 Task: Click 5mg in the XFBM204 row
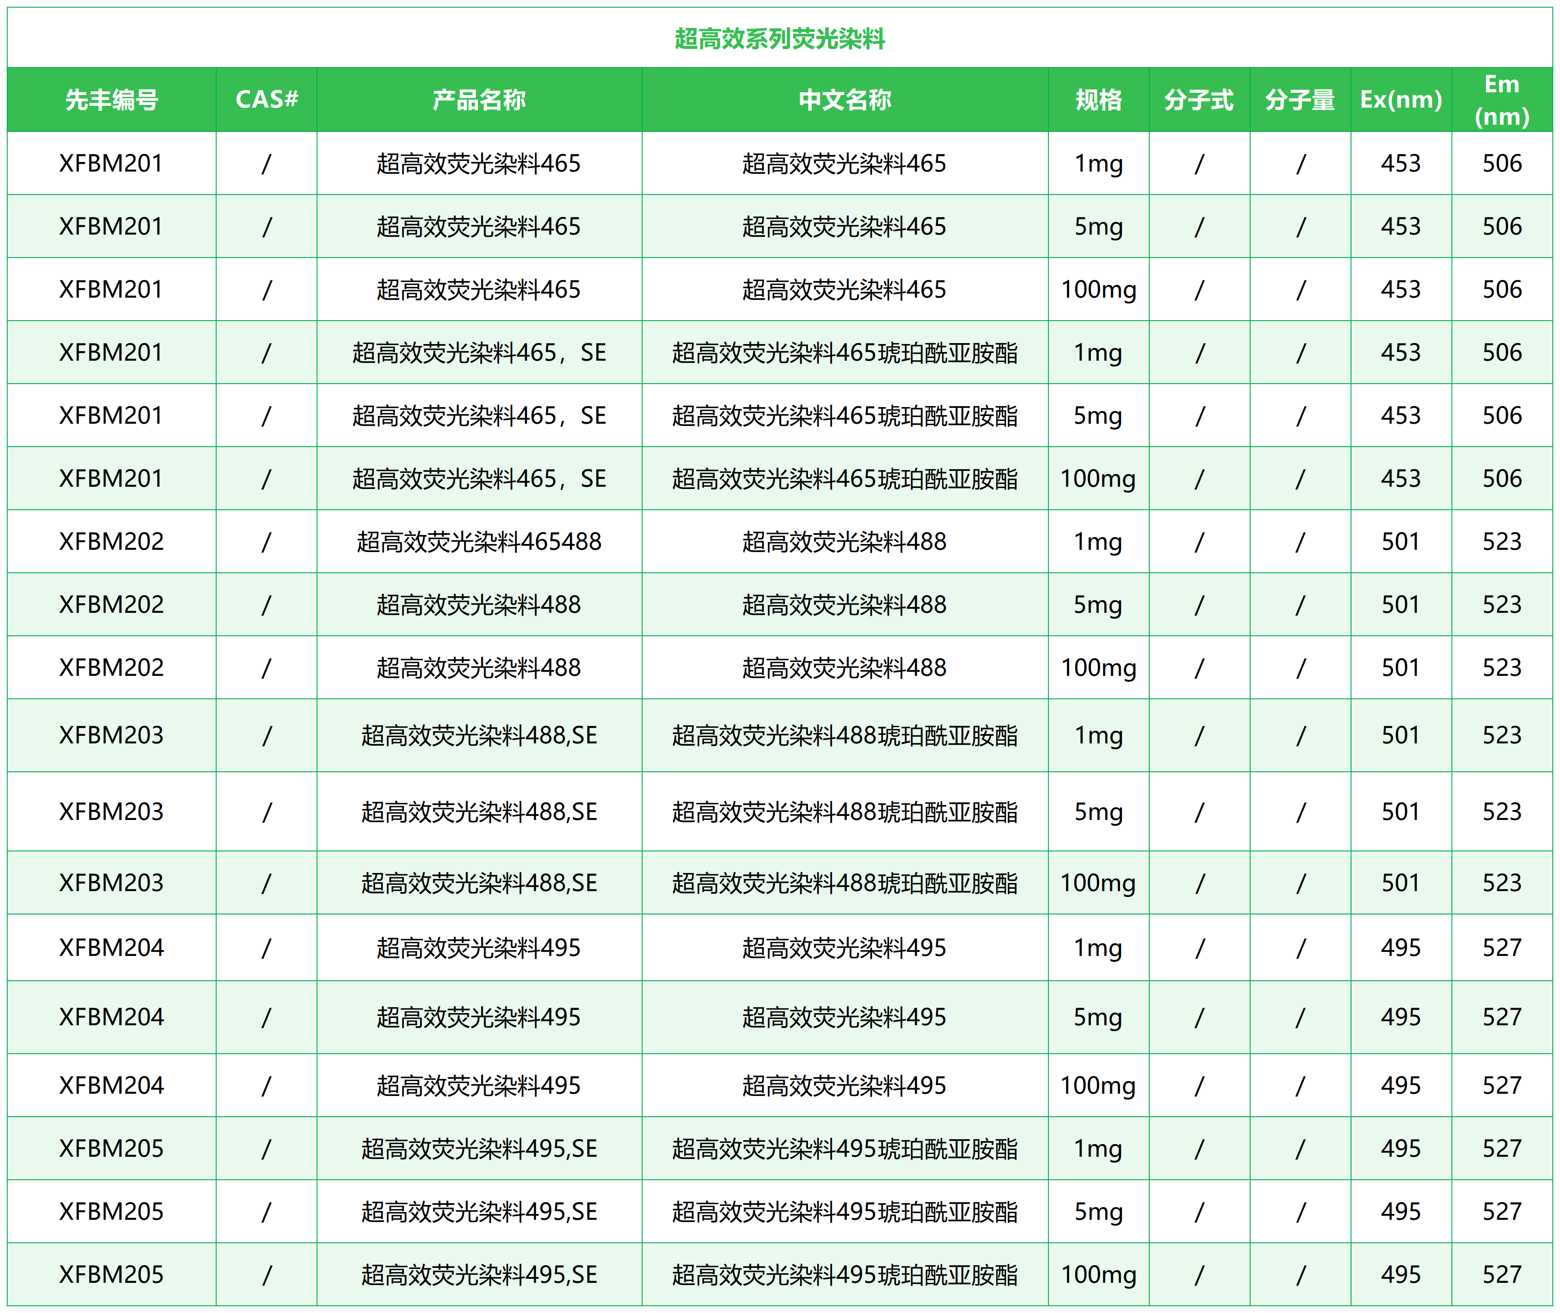(1098, 1017)
